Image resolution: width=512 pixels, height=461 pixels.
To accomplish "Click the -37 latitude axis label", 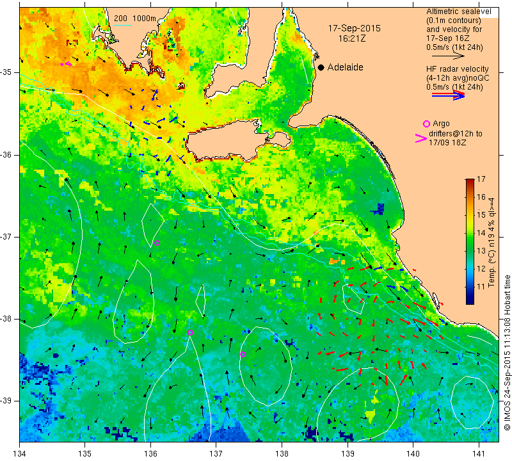I will pos(6,236).
